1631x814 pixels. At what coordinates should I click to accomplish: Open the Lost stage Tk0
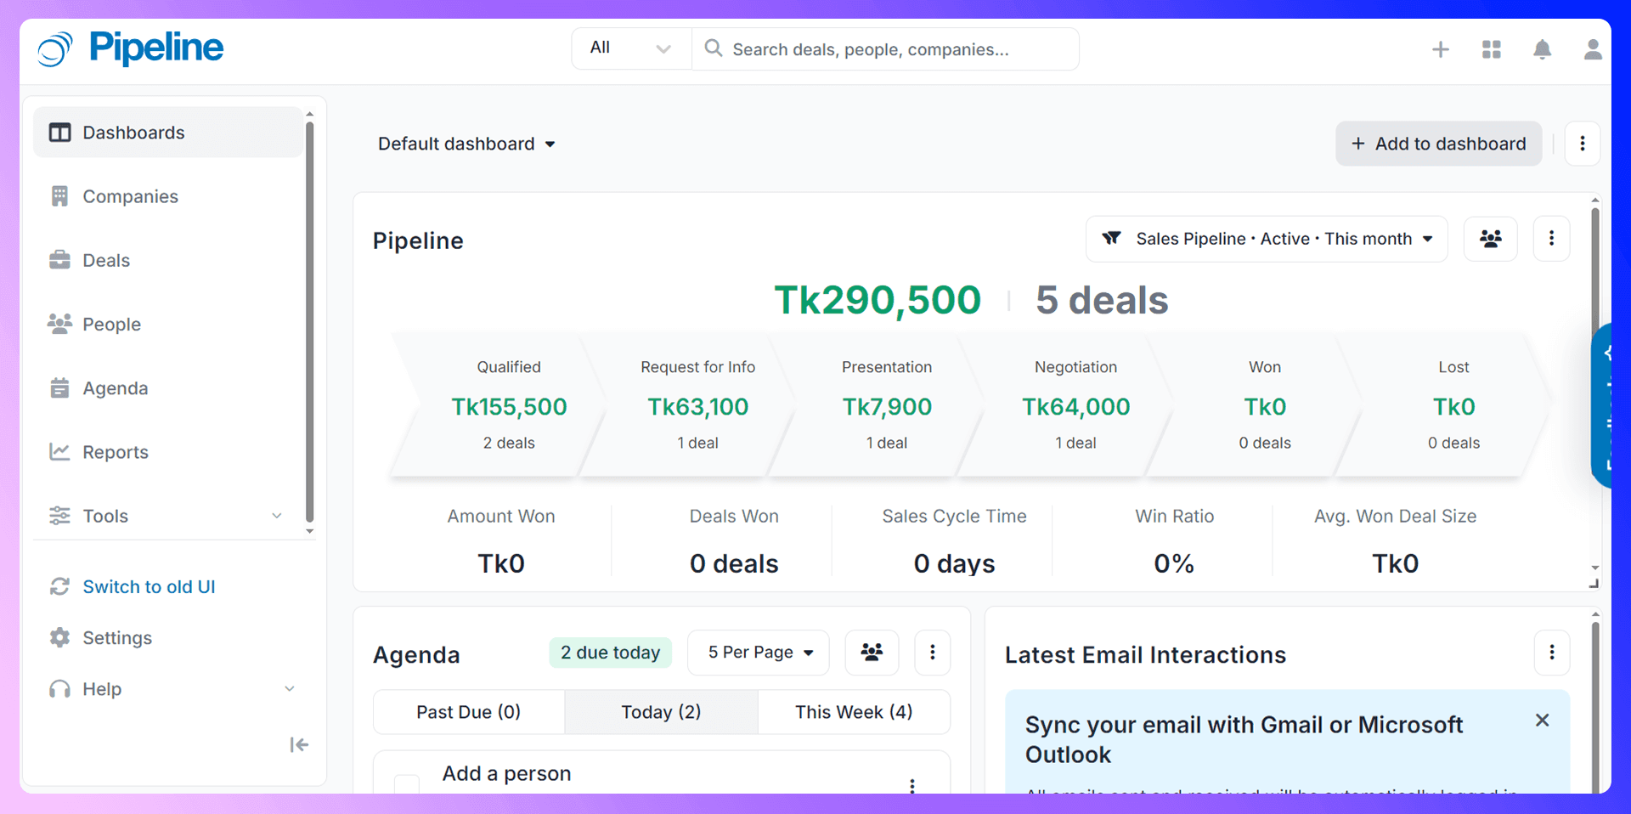tap(1453, 405)
